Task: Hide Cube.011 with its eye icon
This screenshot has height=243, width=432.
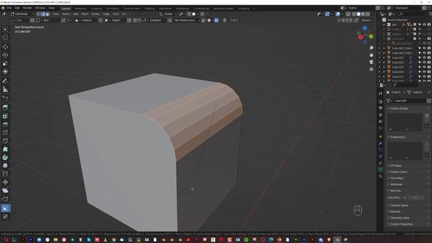Action: pyautogui.click(x=425, y=58)
